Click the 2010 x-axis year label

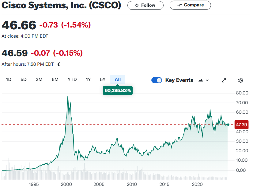point(132,184)
